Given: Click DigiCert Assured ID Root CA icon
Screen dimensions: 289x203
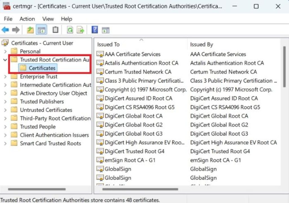Looking at the screenshot, I should tap(100, 98).
